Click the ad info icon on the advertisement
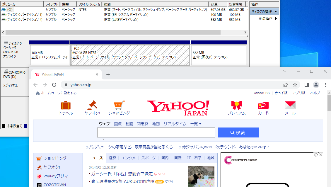This screenshot has height=187, width=331. [x=316, y=155]
